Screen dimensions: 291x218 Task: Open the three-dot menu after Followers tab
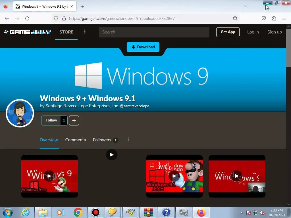[128, 140]
